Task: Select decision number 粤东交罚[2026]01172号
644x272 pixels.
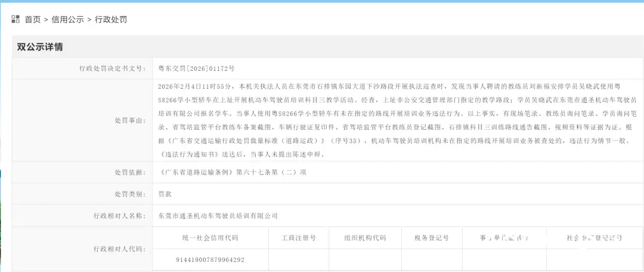Action: tap(197, 68)
